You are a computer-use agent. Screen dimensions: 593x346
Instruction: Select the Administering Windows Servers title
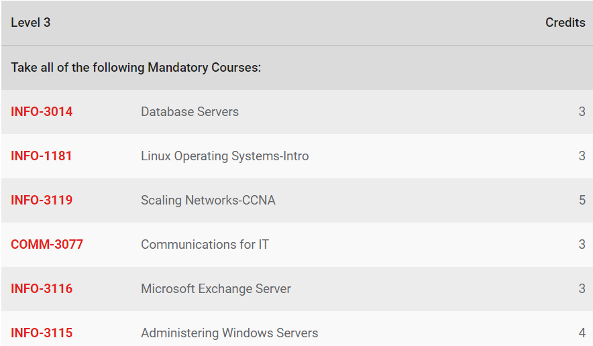click(229, 333)
